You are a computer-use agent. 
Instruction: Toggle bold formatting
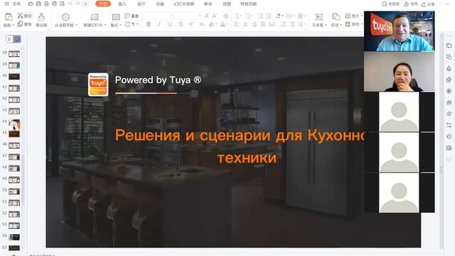(149, 24)
